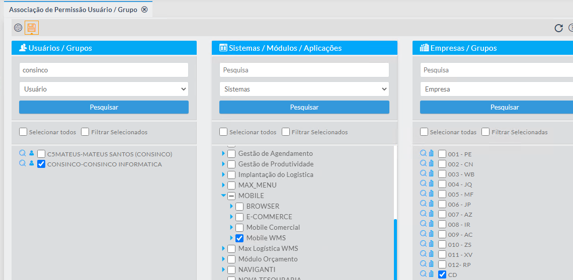Click the magnifier icon for 008 - IR
Screen dimensions: 573x280
point(424,224)
